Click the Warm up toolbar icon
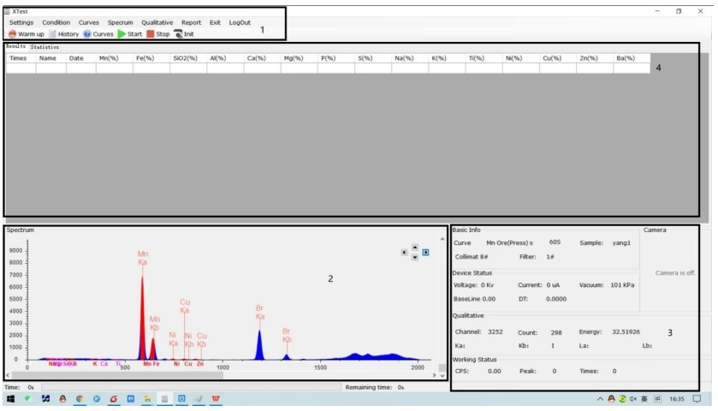The height and width of the screenshot is (411, 718). (x=13, y=34)
